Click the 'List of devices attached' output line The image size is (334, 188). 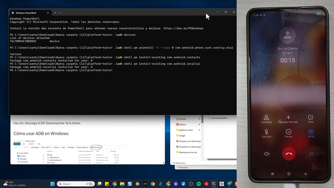pos(30,38)
